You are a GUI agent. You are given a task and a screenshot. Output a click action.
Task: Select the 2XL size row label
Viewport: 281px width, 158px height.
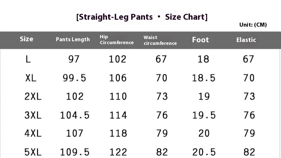(x=33, y=96)
